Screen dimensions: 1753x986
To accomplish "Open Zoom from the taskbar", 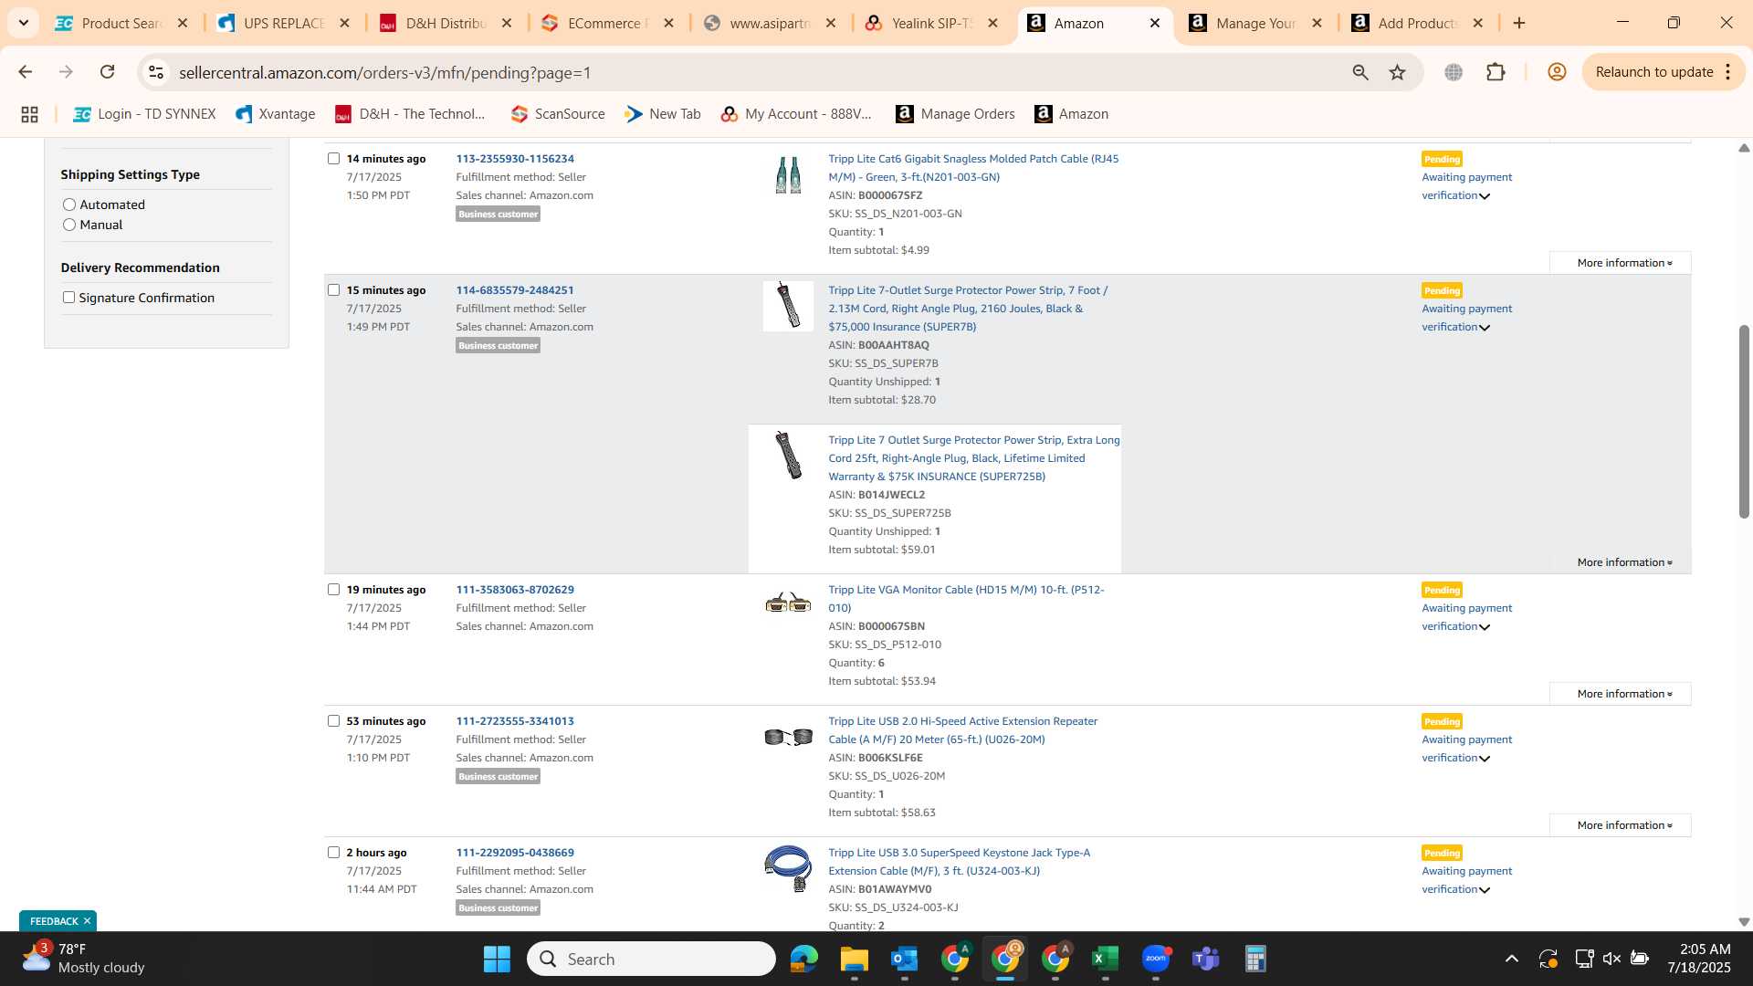I will click(x=1156, y=959).
